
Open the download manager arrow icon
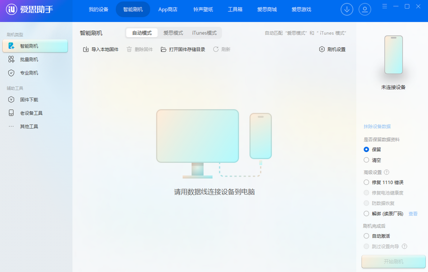(347, 9)
